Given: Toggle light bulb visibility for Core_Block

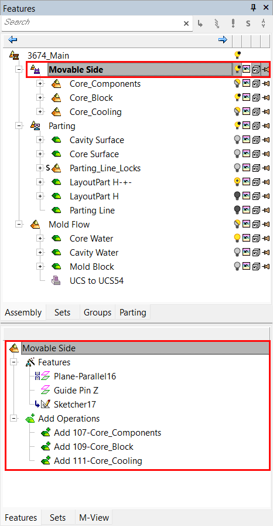Looking at the screenshot, I should pos(237,97).
